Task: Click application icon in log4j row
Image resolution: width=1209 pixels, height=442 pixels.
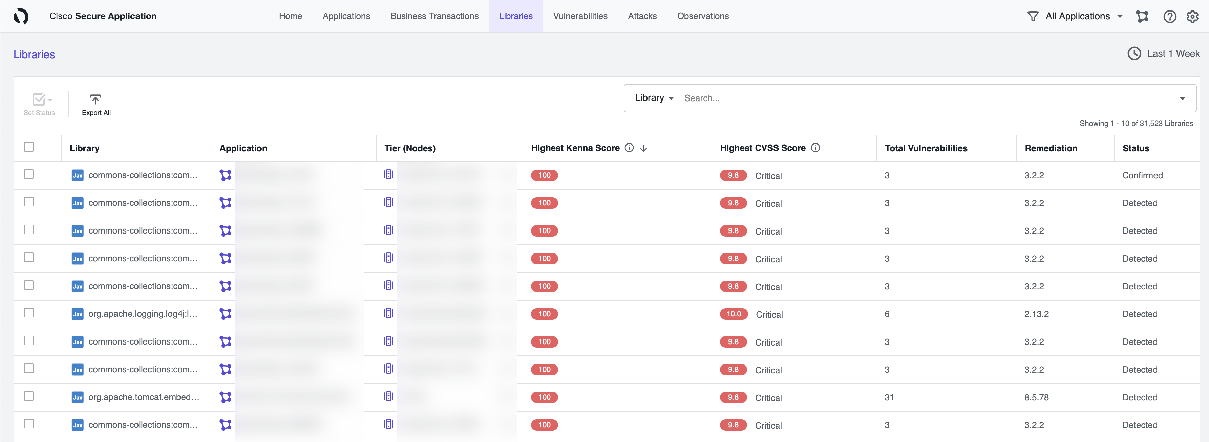Action: (x=226, y=314)
